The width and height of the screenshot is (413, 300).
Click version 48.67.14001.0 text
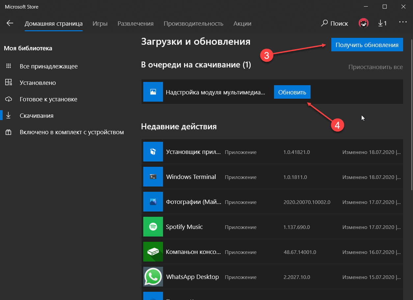[x=300, y=252]
